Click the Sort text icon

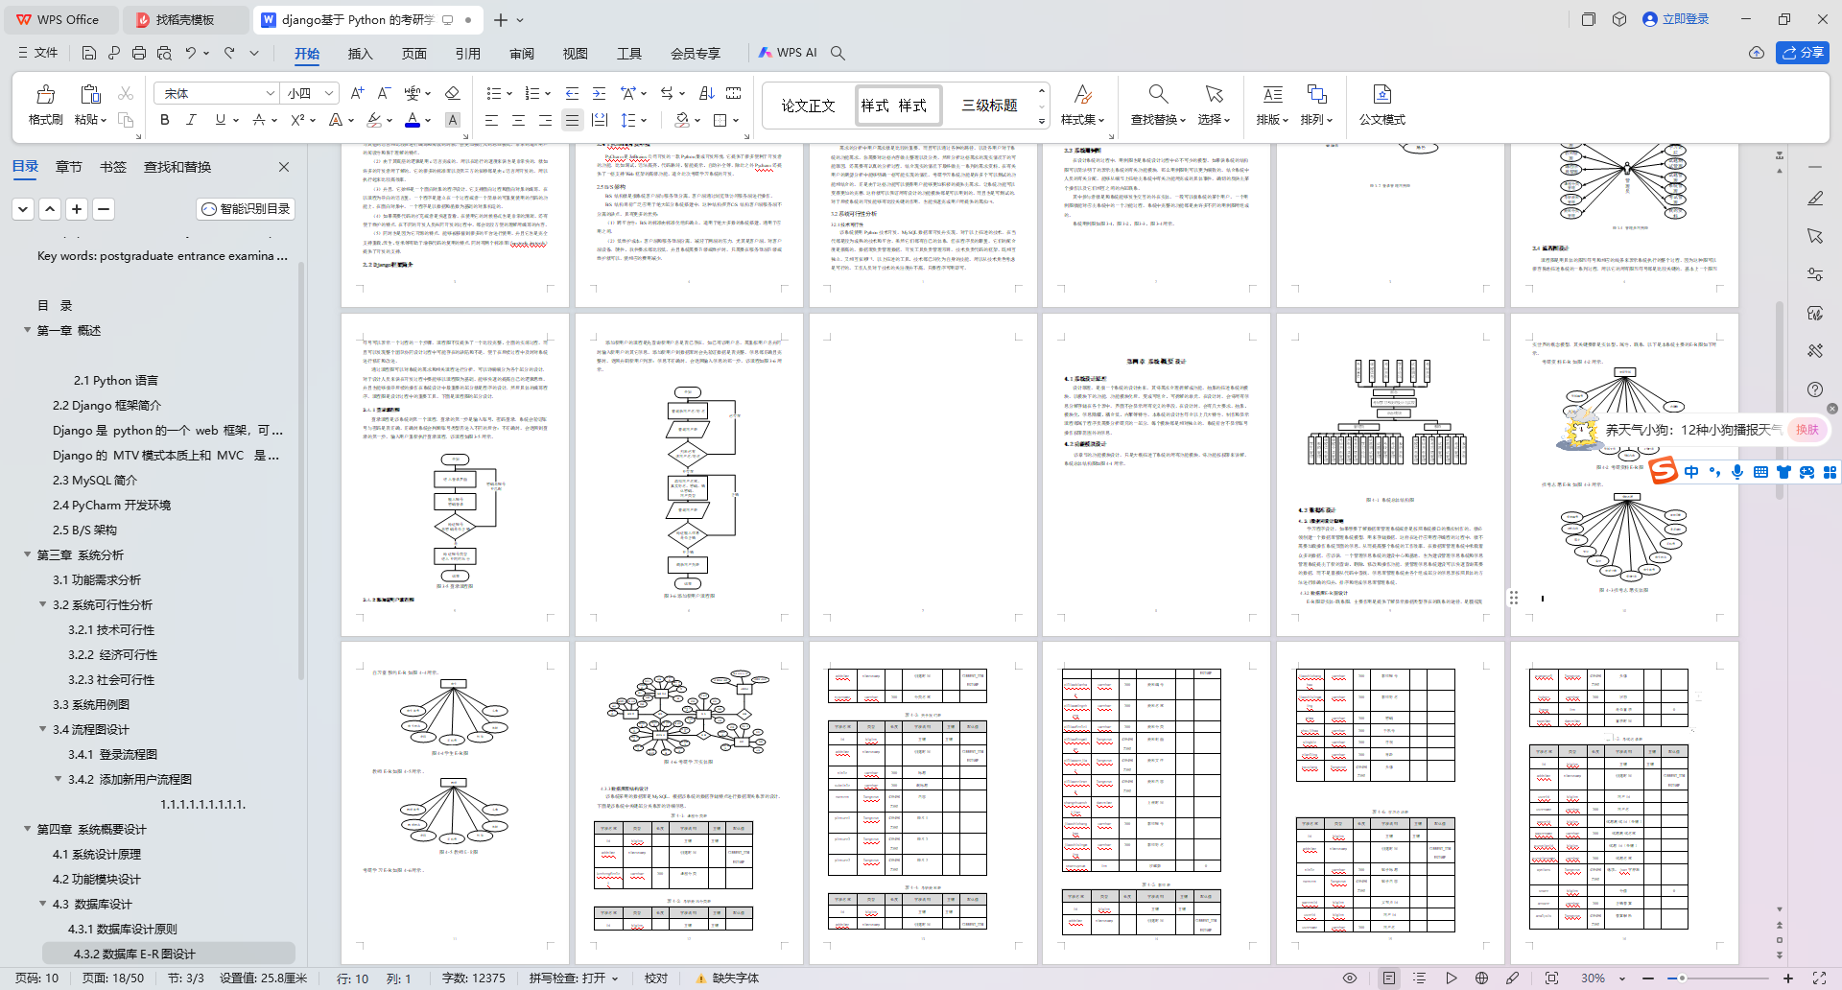point(707,93)
